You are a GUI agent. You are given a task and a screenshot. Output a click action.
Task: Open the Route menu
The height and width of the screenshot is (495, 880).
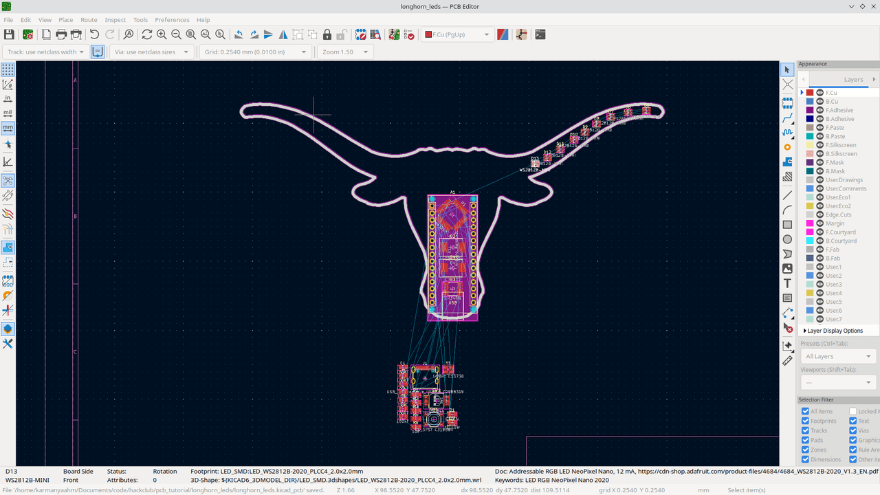pyautogui.click(x=89, y=20)
